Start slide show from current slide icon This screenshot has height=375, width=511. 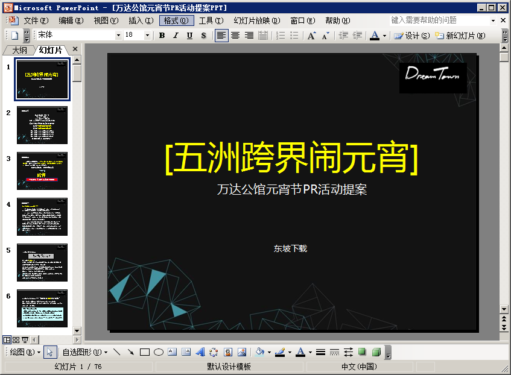click(x=25, y=340)
